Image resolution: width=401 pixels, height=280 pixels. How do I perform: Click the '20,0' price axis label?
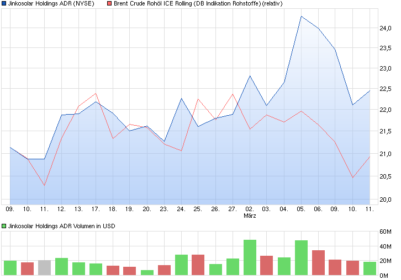pos(386,200)
